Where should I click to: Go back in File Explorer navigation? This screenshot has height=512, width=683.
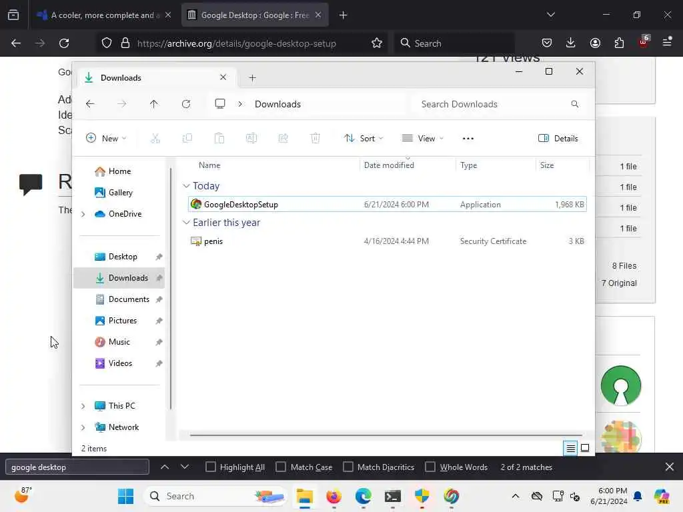pyautogui.click(x=90, y=104)
